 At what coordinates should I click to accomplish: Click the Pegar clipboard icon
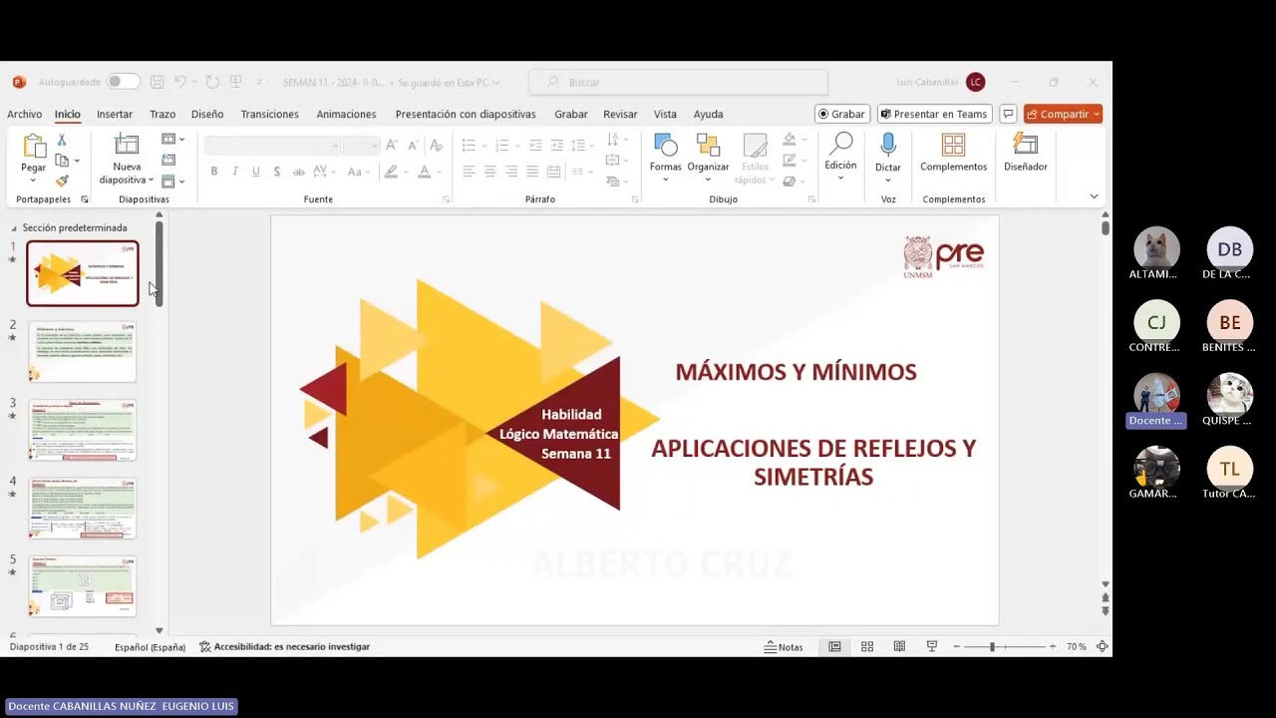point(34,146)
